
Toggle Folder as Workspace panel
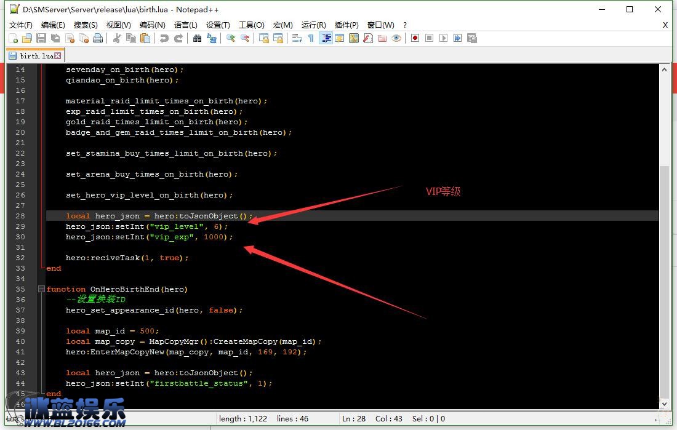pos(382,38)
